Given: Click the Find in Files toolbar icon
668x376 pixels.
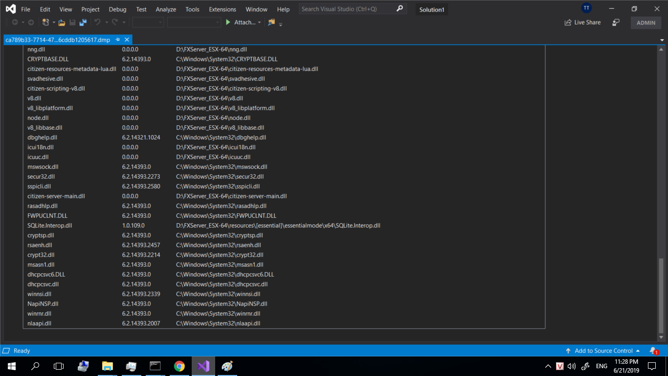Looking at the screenshot, I should tap(272, 23).
